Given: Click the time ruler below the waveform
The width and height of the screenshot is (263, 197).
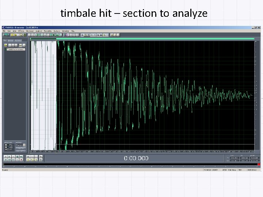Looking at the screenshot, I should tap(142, 151).
